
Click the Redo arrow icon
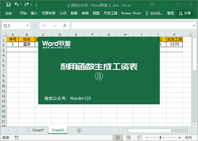(27, 5)
